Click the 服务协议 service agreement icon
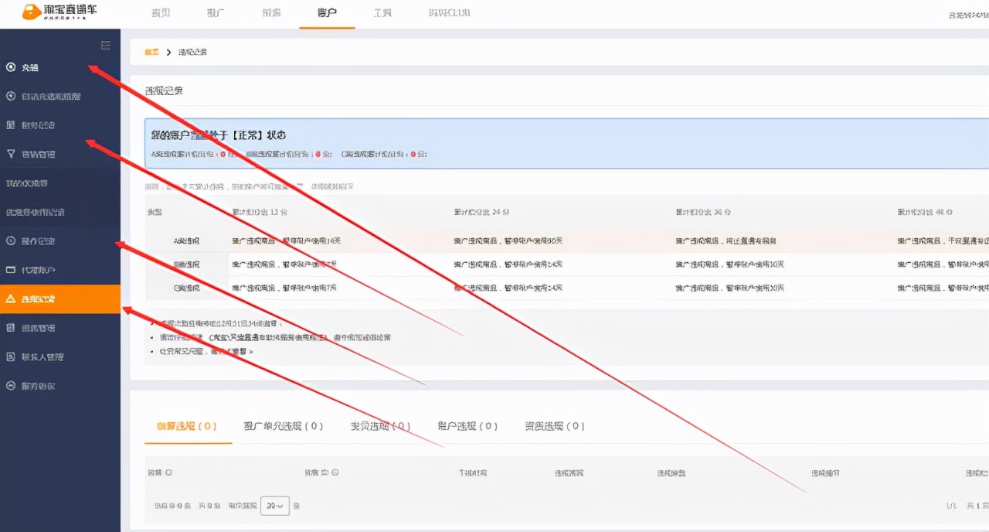 [11, 386]
